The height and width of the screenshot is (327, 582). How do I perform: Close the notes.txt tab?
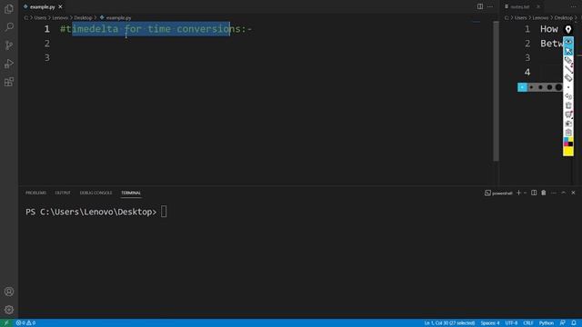(538, 6)
